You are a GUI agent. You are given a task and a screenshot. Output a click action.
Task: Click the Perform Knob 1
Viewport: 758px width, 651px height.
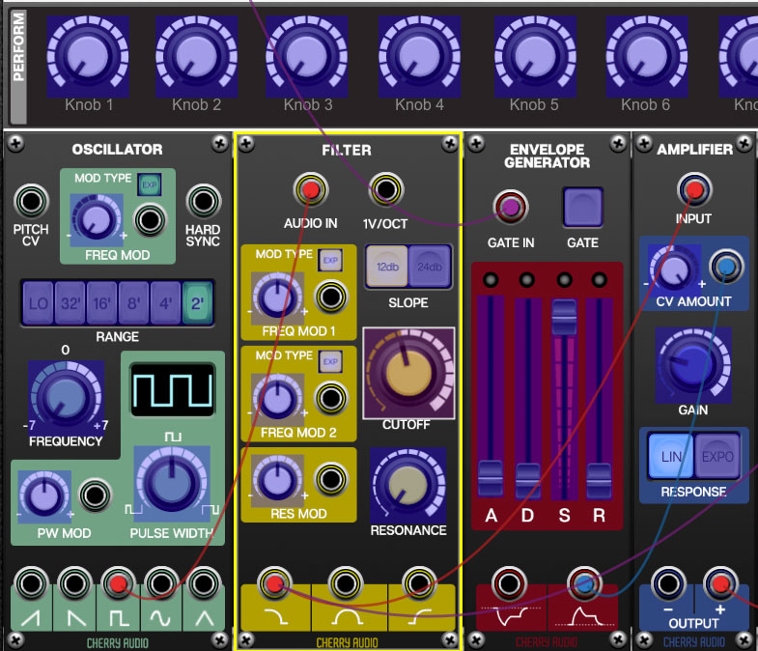(x=88, y=57)
